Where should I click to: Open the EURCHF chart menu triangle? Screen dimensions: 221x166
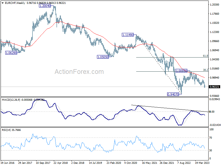click(3, 3)
